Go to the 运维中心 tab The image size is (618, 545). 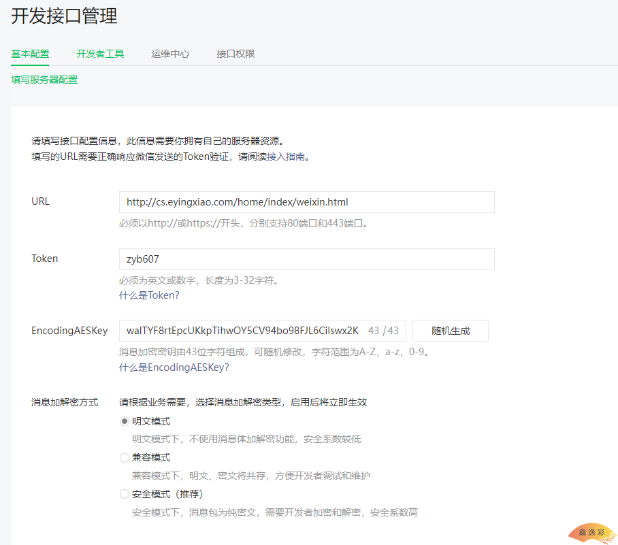click(170, 54)
